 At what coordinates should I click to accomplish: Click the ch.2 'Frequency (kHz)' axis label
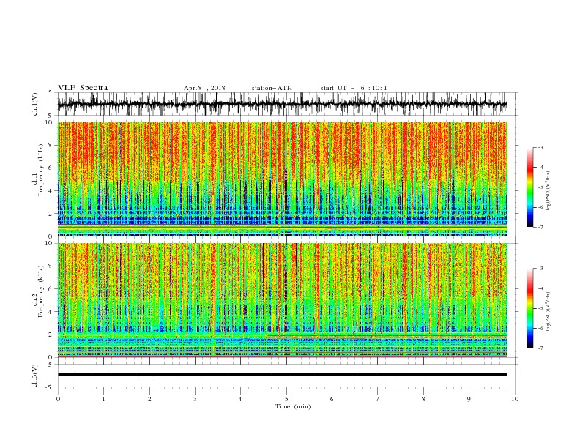click(40, 291)
